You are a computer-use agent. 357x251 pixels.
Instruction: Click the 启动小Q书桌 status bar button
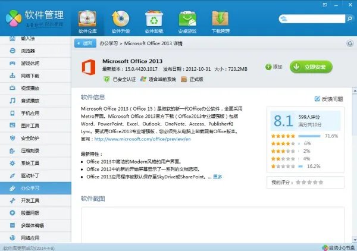(339, 247)
